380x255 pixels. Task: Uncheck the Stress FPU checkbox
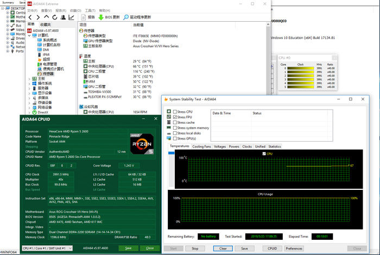[x=175, y=117]
